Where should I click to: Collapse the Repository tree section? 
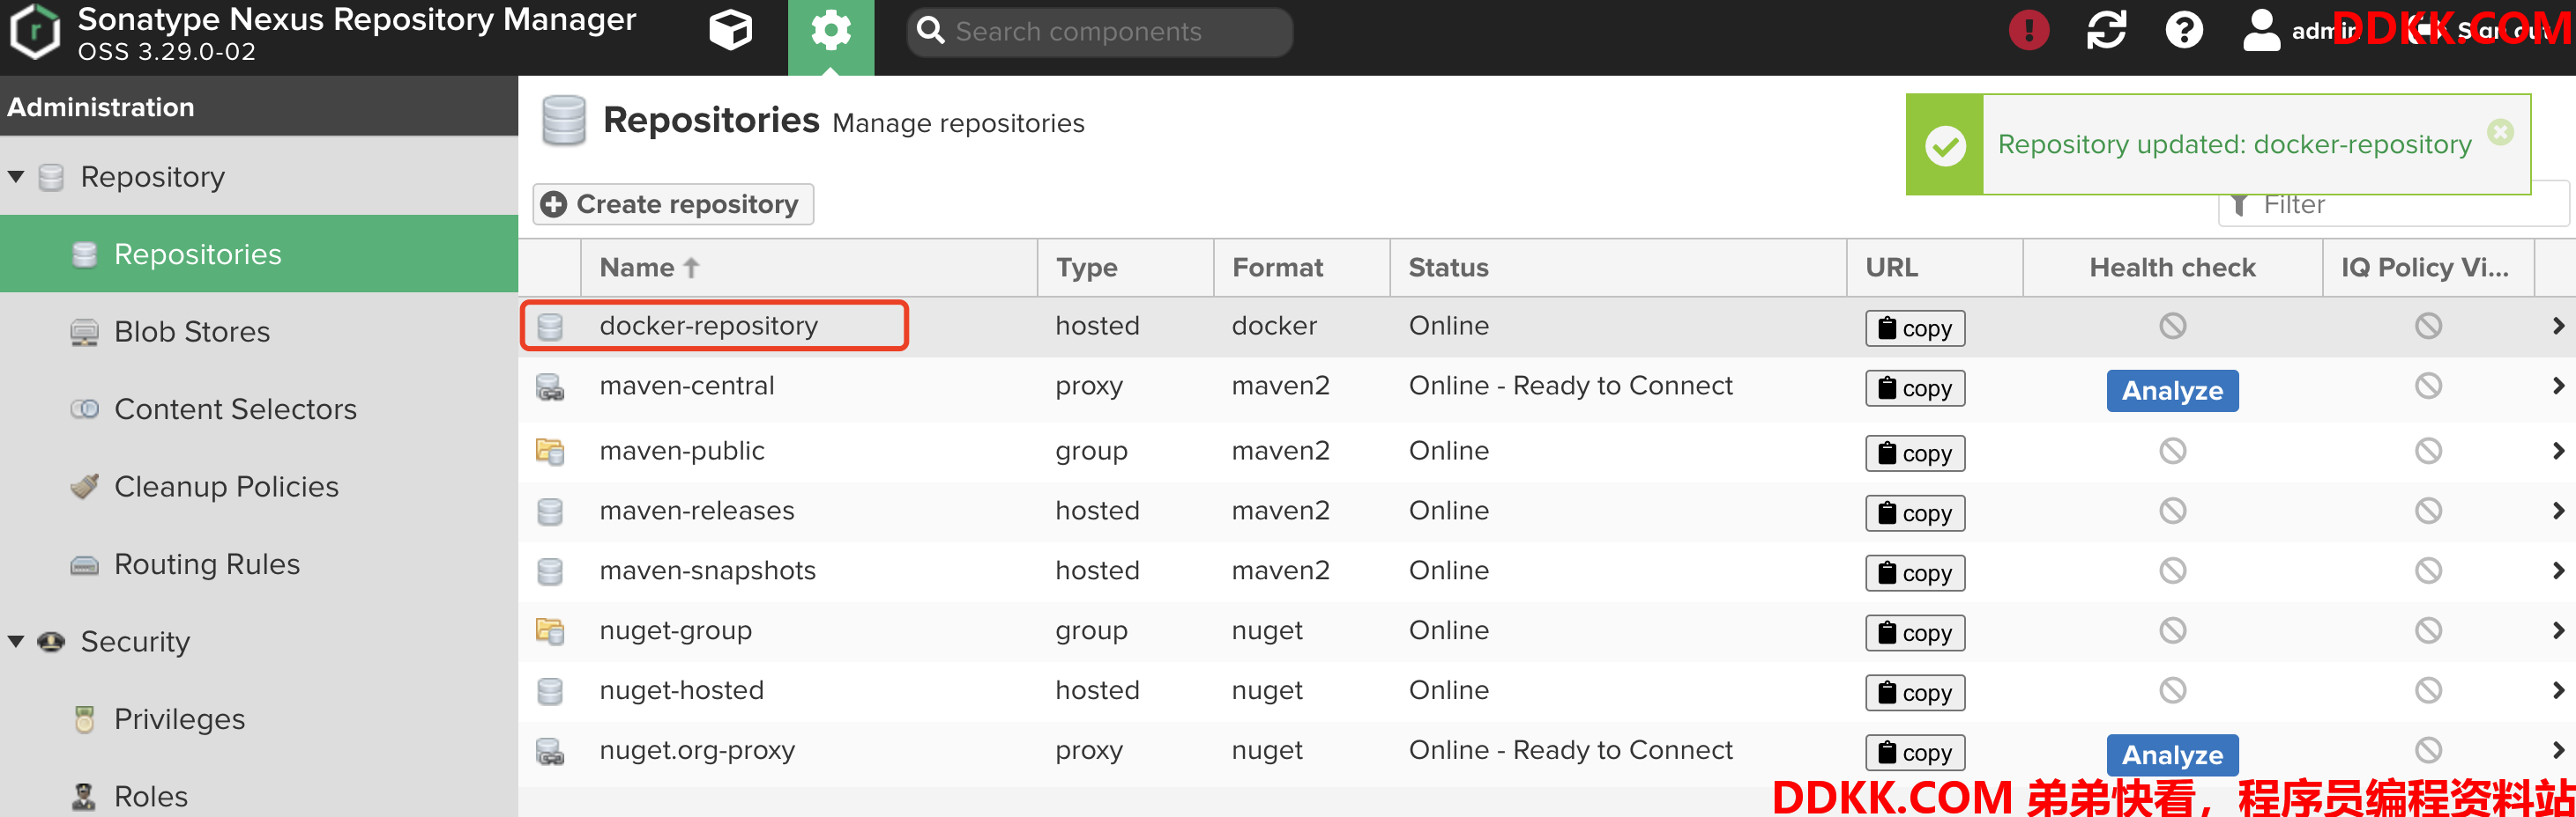(16, 177)
